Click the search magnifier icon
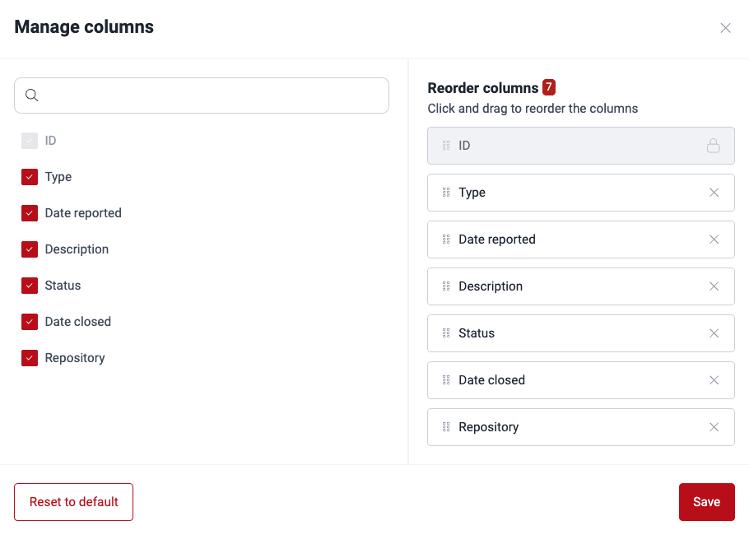Screen dimensions: 749x535 tap(31, 95)
